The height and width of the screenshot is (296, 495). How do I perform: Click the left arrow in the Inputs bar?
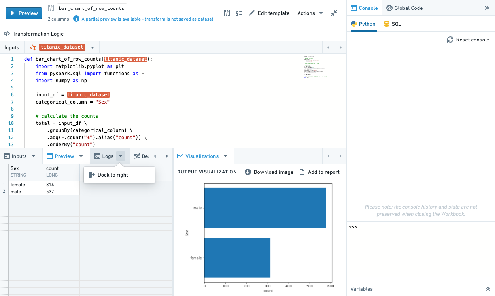[328, 47]
